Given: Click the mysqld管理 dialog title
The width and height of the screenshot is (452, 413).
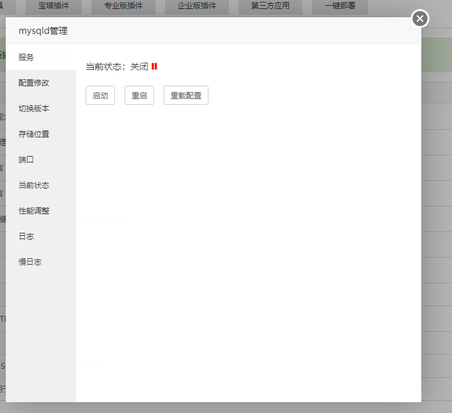Looking at the screenshot, I should [43, 31].
